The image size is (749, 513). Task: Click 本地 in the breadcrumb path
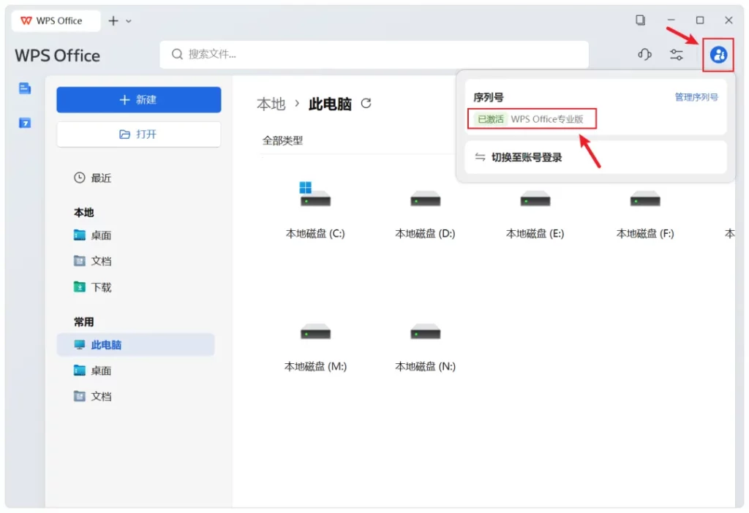(271, 104)
